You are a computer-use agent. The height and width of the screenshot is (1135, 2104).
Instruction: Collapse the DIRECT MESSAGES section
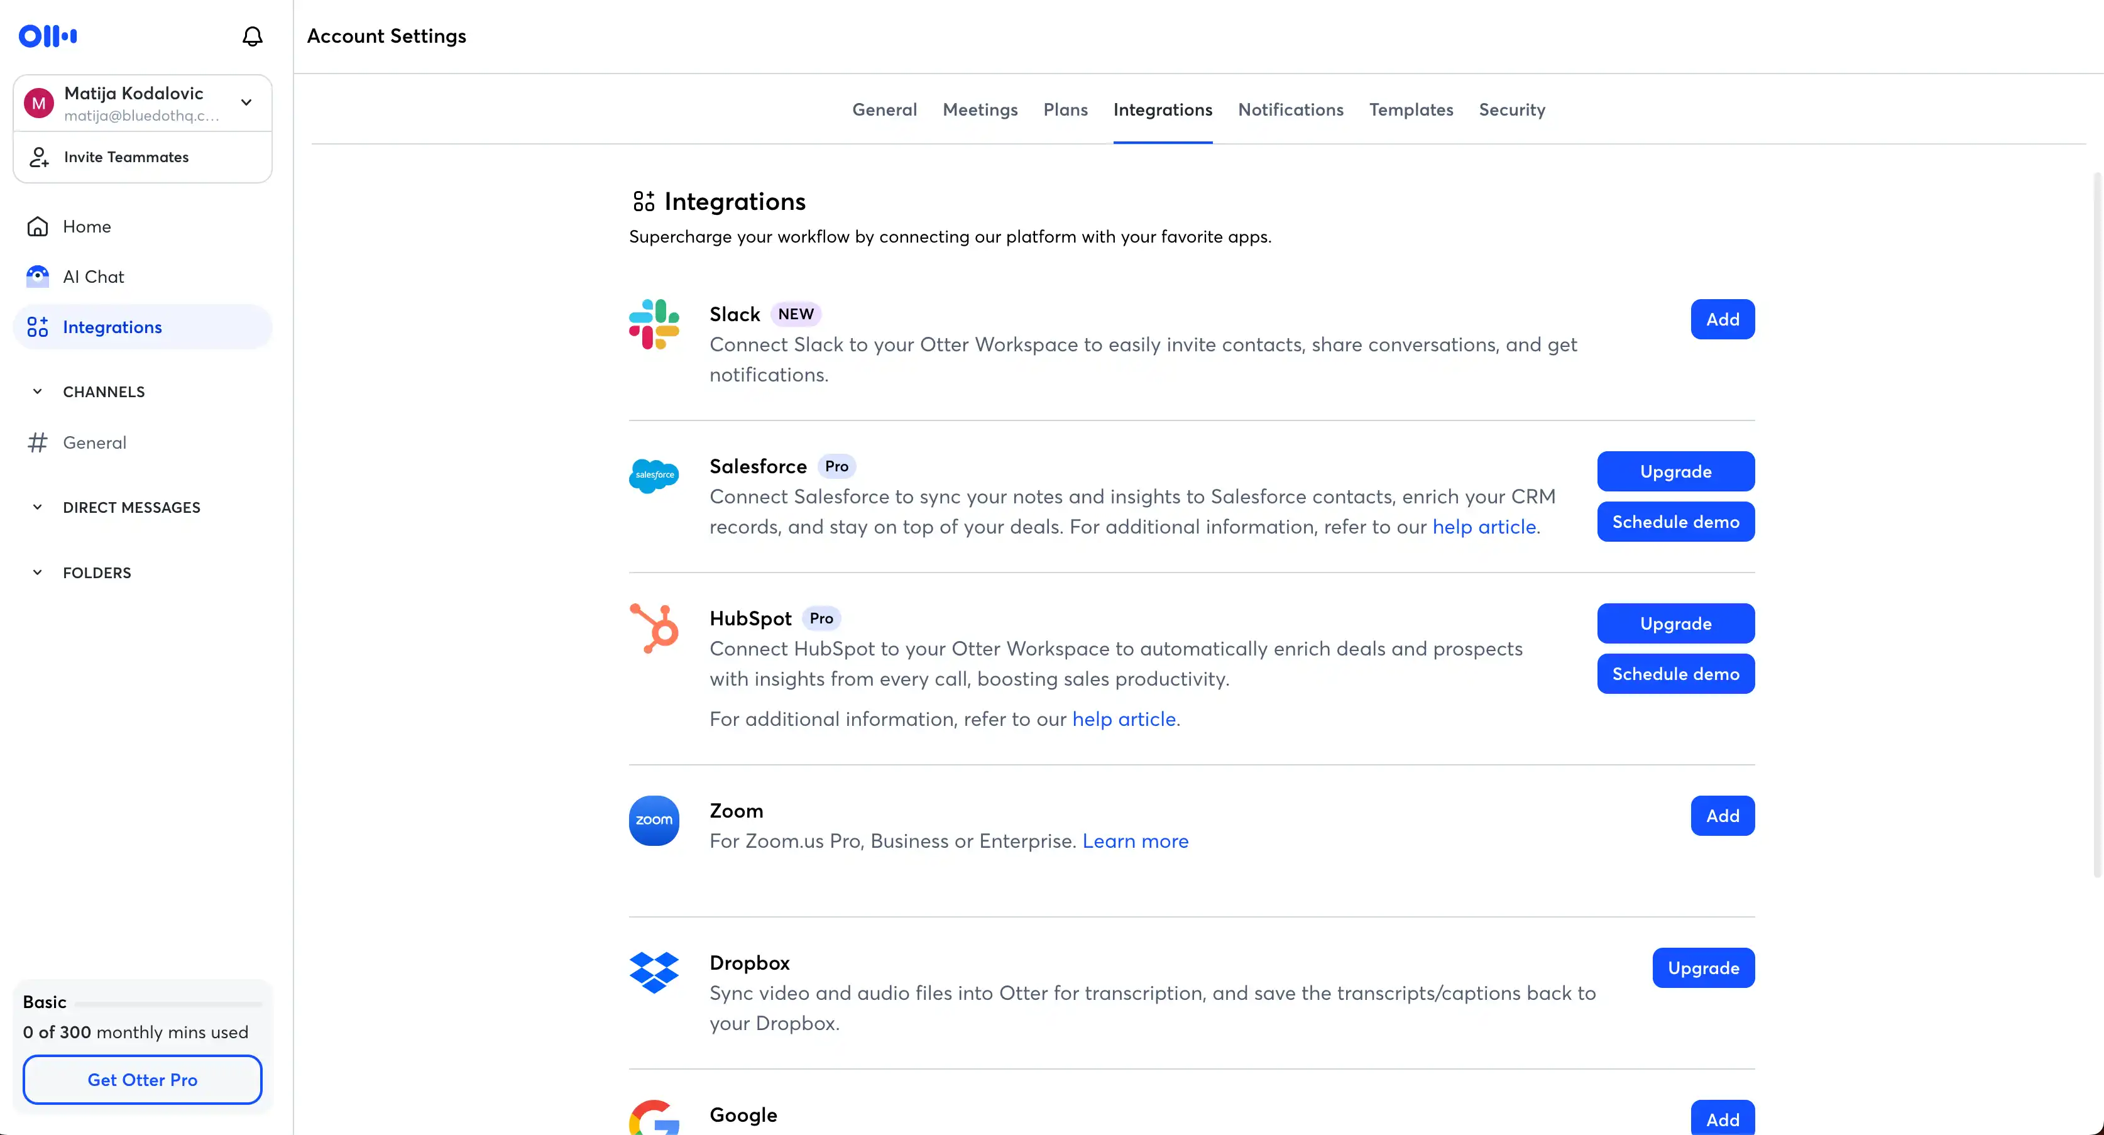coord(36,507)
